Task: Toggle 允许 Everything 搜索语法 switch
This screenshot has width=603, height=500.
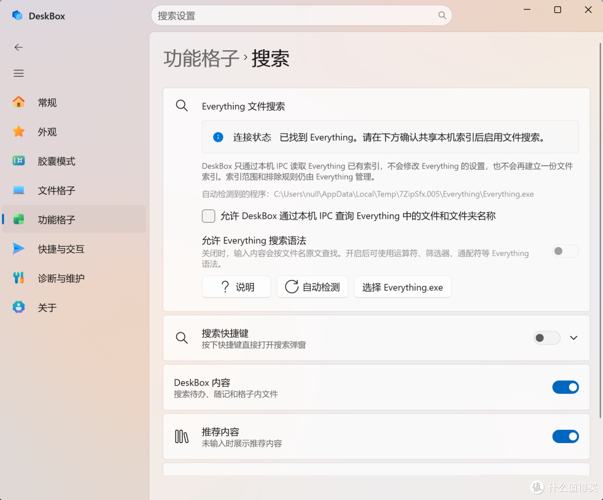Action: point(565,251)
